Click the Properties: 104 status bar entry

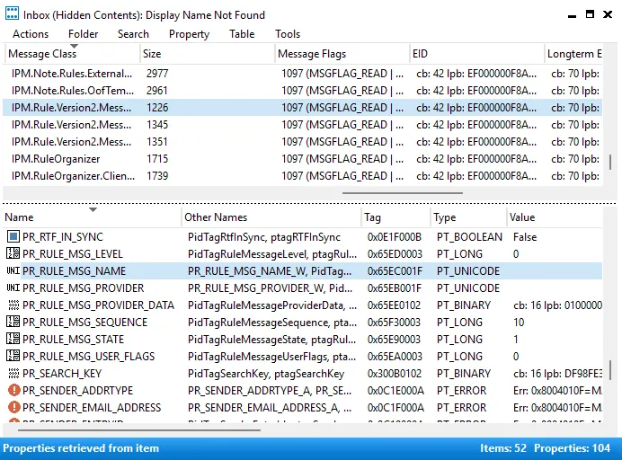[x=572, y=448]
